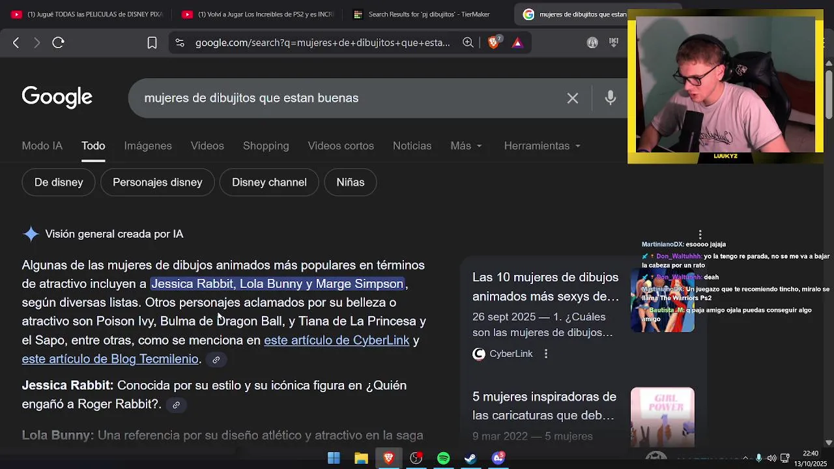
Task: Click the CyberLink source logo icon
Action: coord(479,354)
